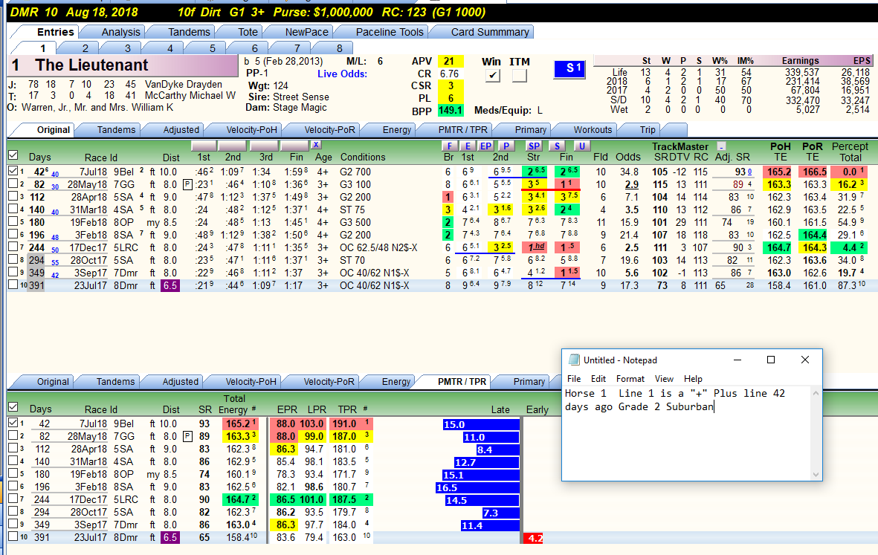Screen dimensions: 878x555
Task: Click the purple 6.5 distance cell in upper table
Action: (x=170, y=285)
